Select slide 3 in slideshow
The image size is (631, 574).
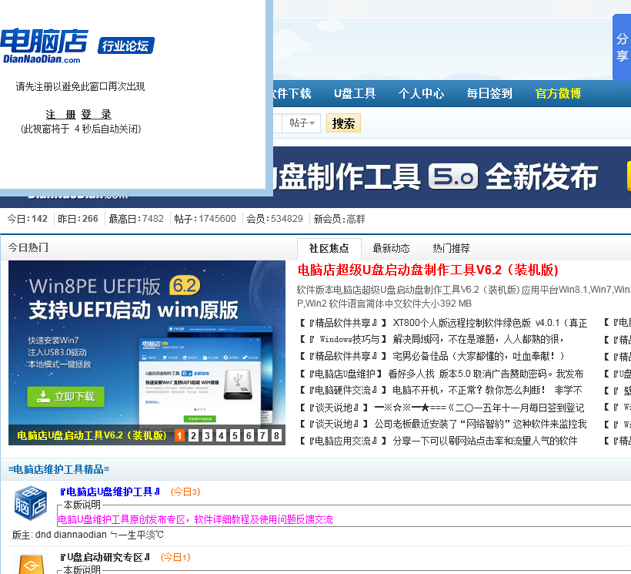click(207, 435)
